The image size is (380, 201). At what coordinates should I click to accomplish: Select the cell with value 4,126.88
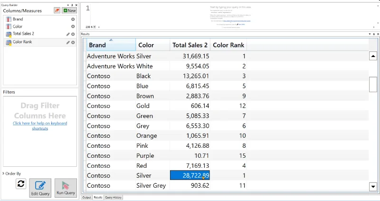(x=190, y=145)
